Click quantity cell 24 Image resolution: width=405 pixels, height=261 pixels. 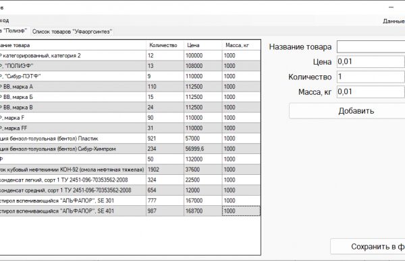click(x=165, y=108)
